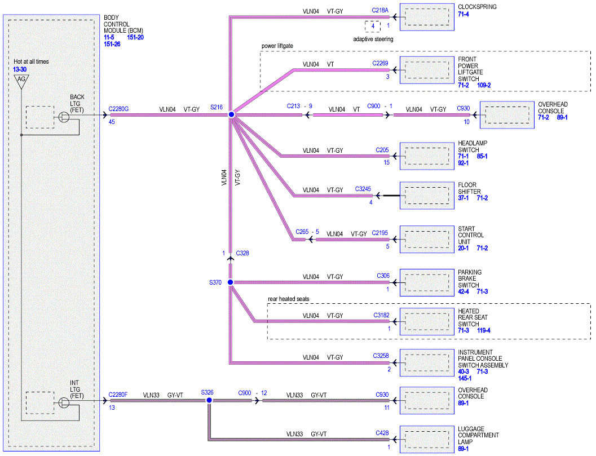The image size is (596, 456).
Task: Click the S216 splice junction dot
Action: tap(231, 114)
